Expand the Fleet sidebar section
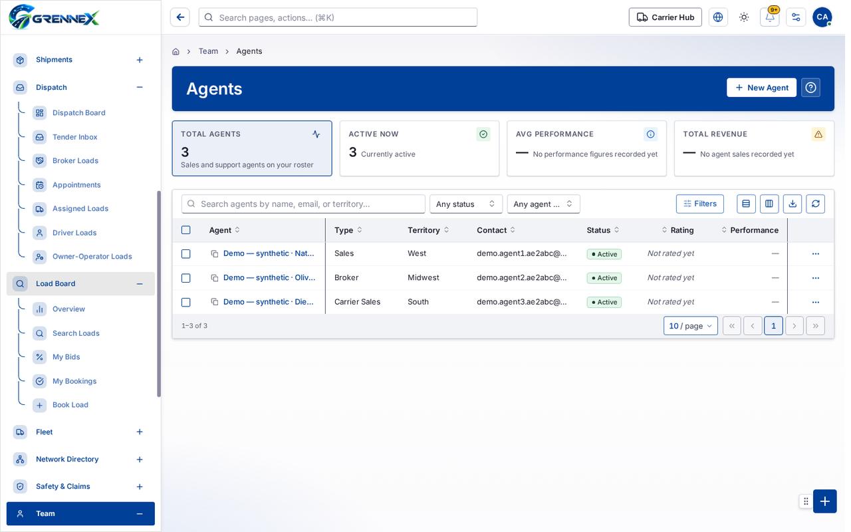The height and width of the screenshot is (532, 851). 140,432
